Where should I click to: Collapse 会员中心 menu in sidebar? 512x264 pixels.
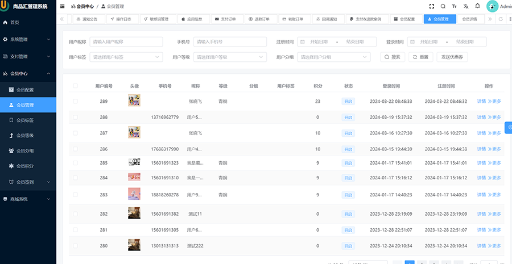28,74
